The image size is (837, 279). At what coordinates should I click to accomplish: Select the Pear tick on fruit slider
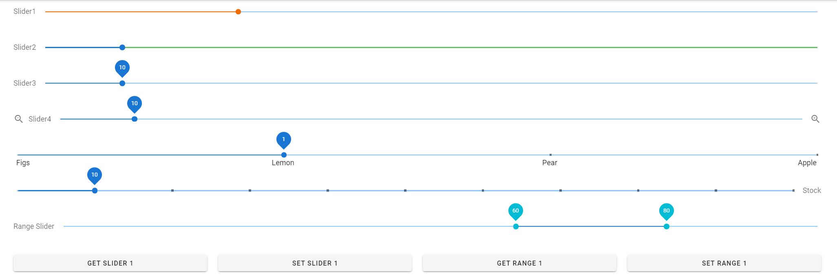[550, 155]
